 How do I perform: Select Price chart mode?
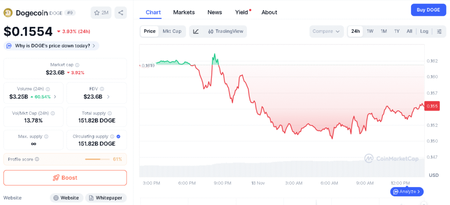pyautogui.click(x=149, y=31)
